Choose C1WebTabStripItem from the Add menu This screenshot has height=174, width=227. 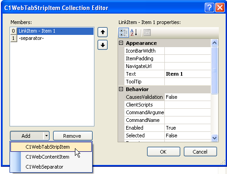[51, 147]
